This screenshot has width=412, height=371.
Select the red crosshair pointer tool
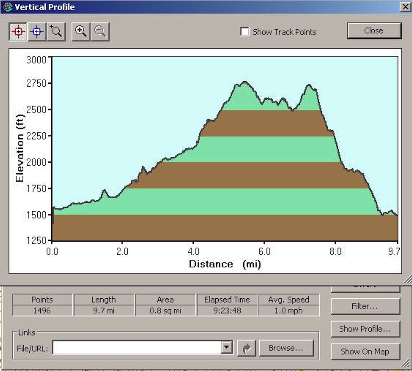pos(18,32)
